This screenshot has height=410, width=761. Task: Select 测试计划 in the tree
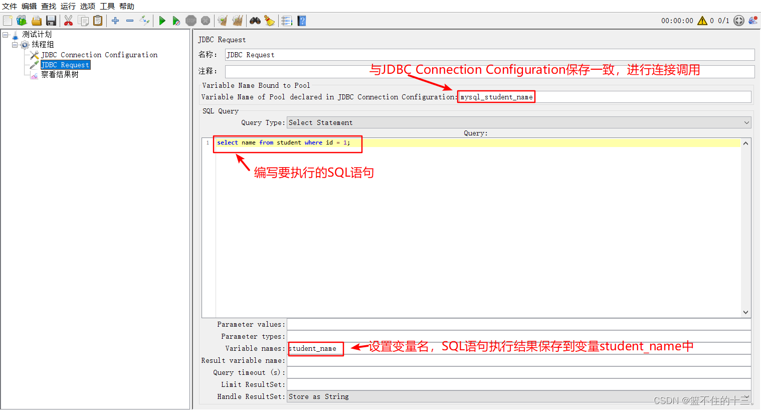coord(37,35)
